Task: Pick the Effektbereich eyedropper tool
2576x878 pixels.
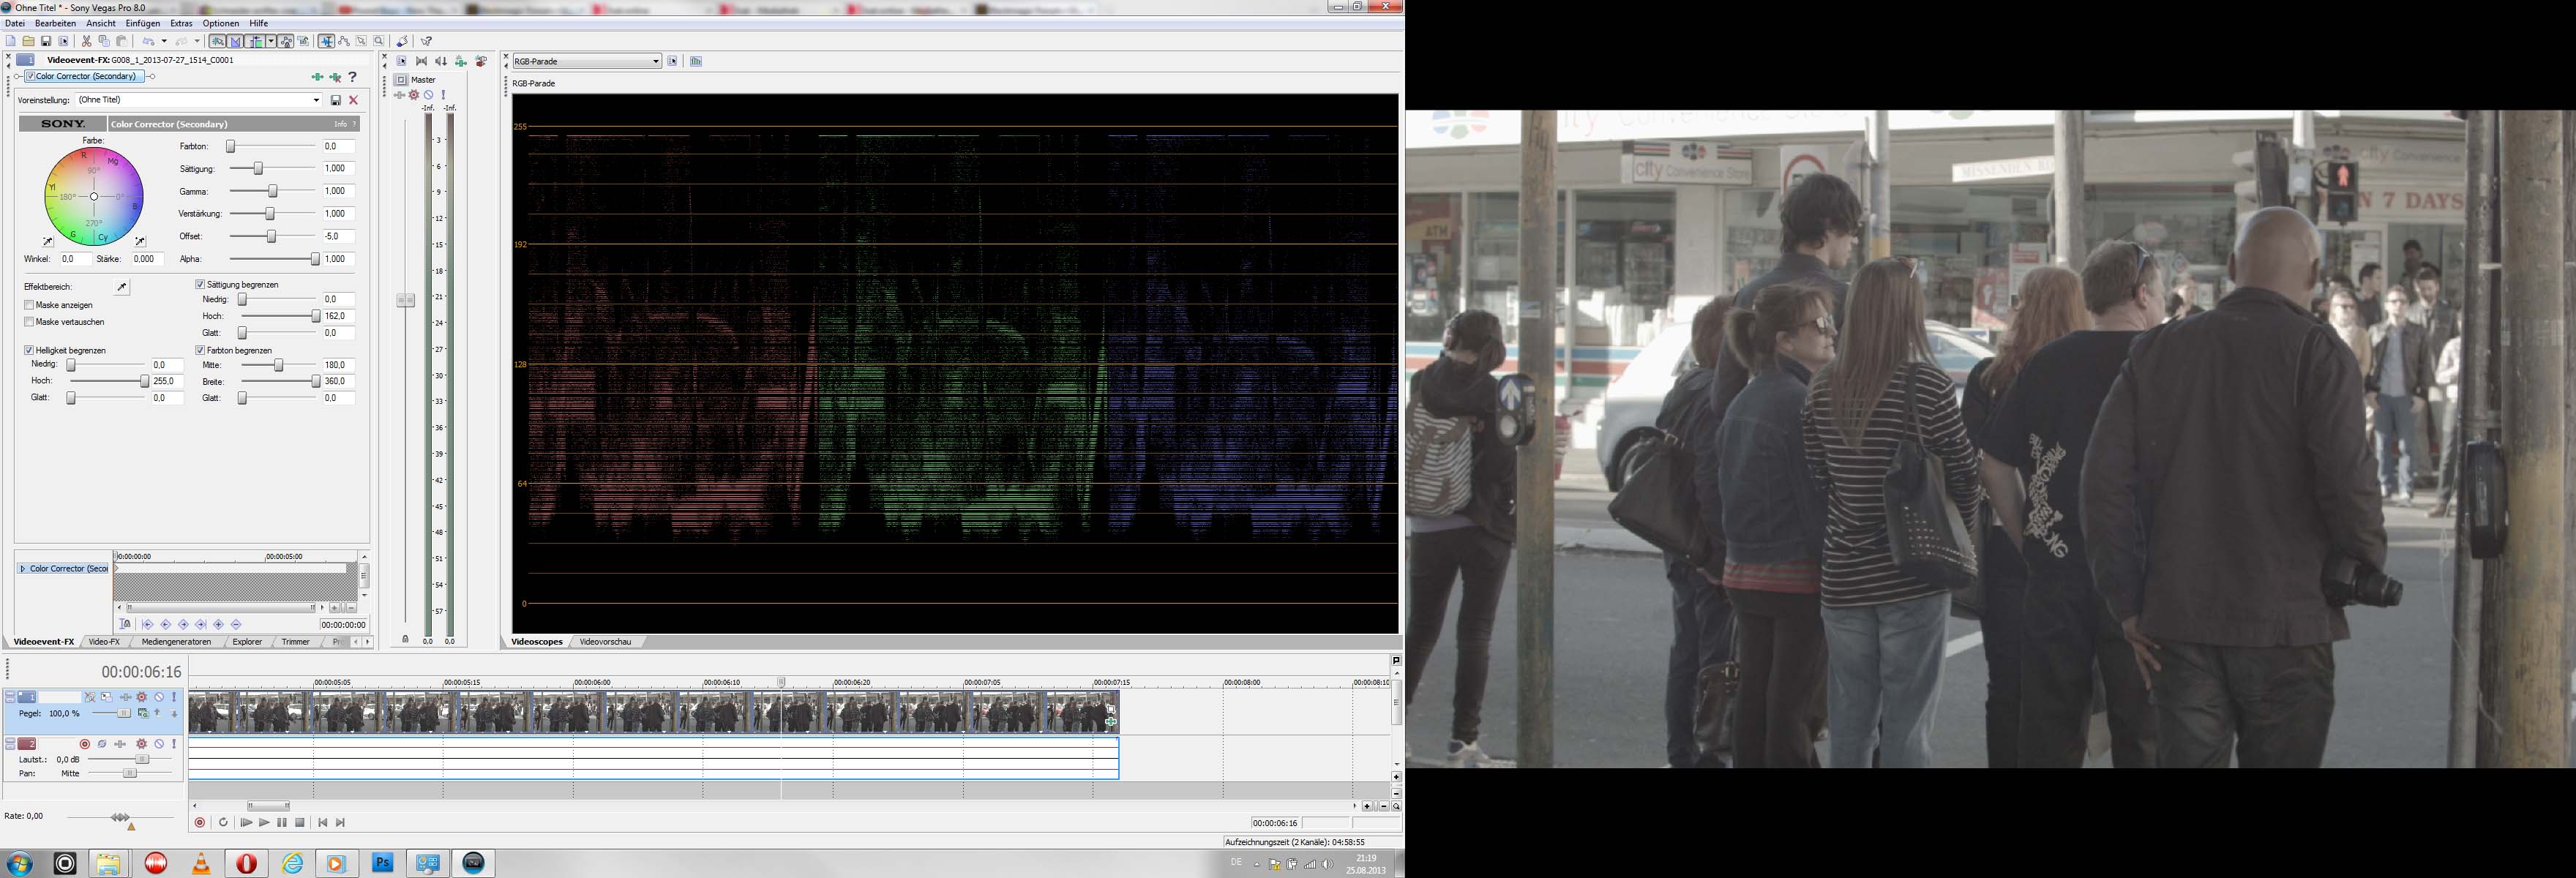Action: pyautogui.click(x=122, y=287)
